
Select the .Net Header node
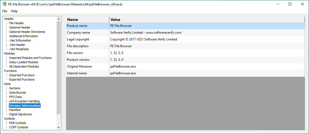pyautogui.click(x=17, y=45)
